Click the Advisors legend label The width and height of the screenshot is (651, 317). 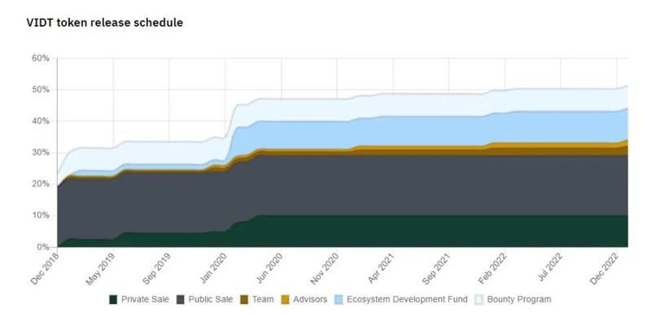[x=310, y=300]
